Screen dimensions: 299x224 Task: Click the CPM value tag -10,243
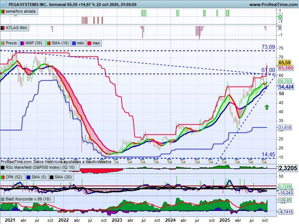click(x=286, y=193)
